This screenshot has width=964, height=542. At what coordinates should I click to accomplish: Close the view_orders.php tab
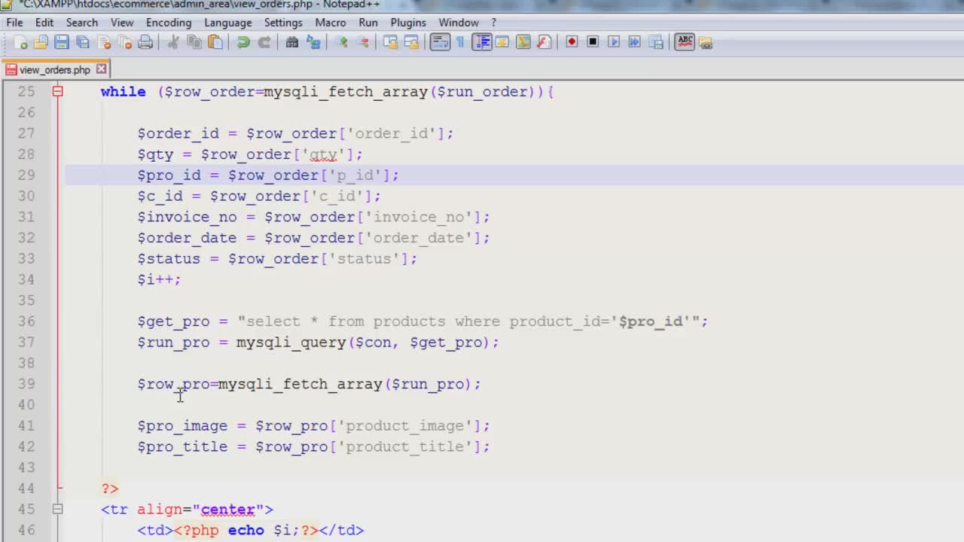coord(102,69)
